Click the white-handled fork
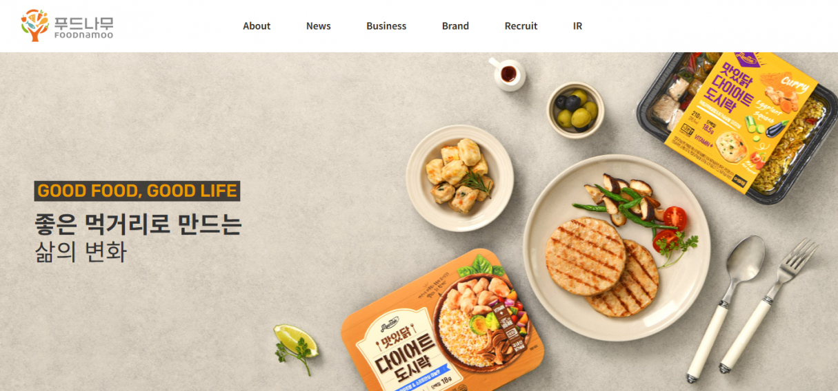 coord(768,306)
